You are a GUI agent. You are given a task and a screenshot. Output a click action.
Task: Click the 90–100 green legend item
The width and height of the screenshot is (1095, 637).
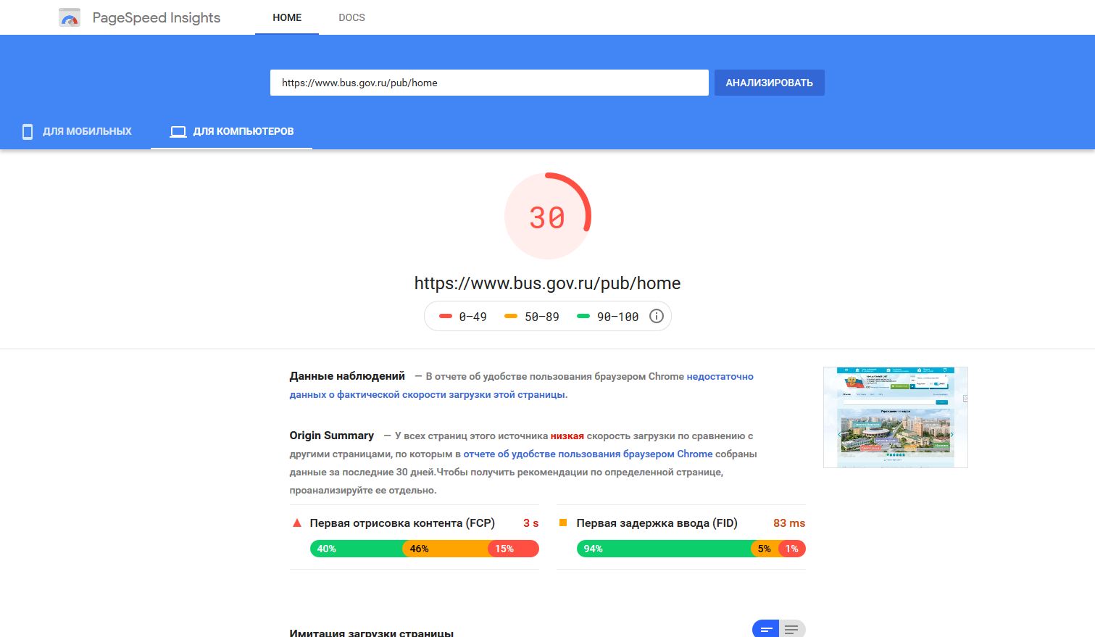point(608,317)
